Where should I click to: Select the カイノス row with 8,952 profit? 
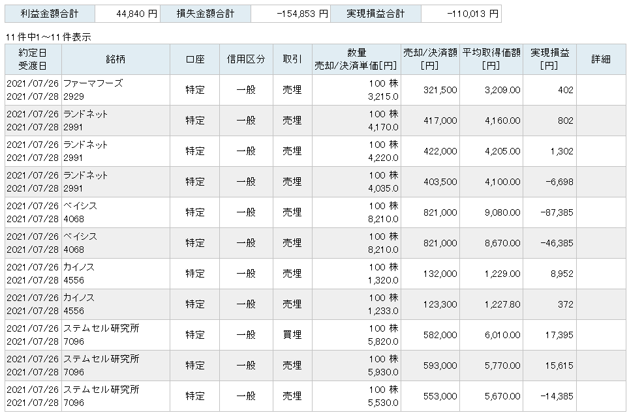click(x=315, y=274)
